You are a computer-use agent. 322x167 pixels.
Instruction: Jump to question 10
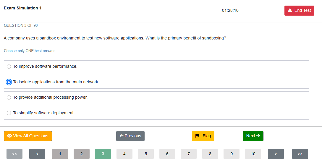point(253,154)
